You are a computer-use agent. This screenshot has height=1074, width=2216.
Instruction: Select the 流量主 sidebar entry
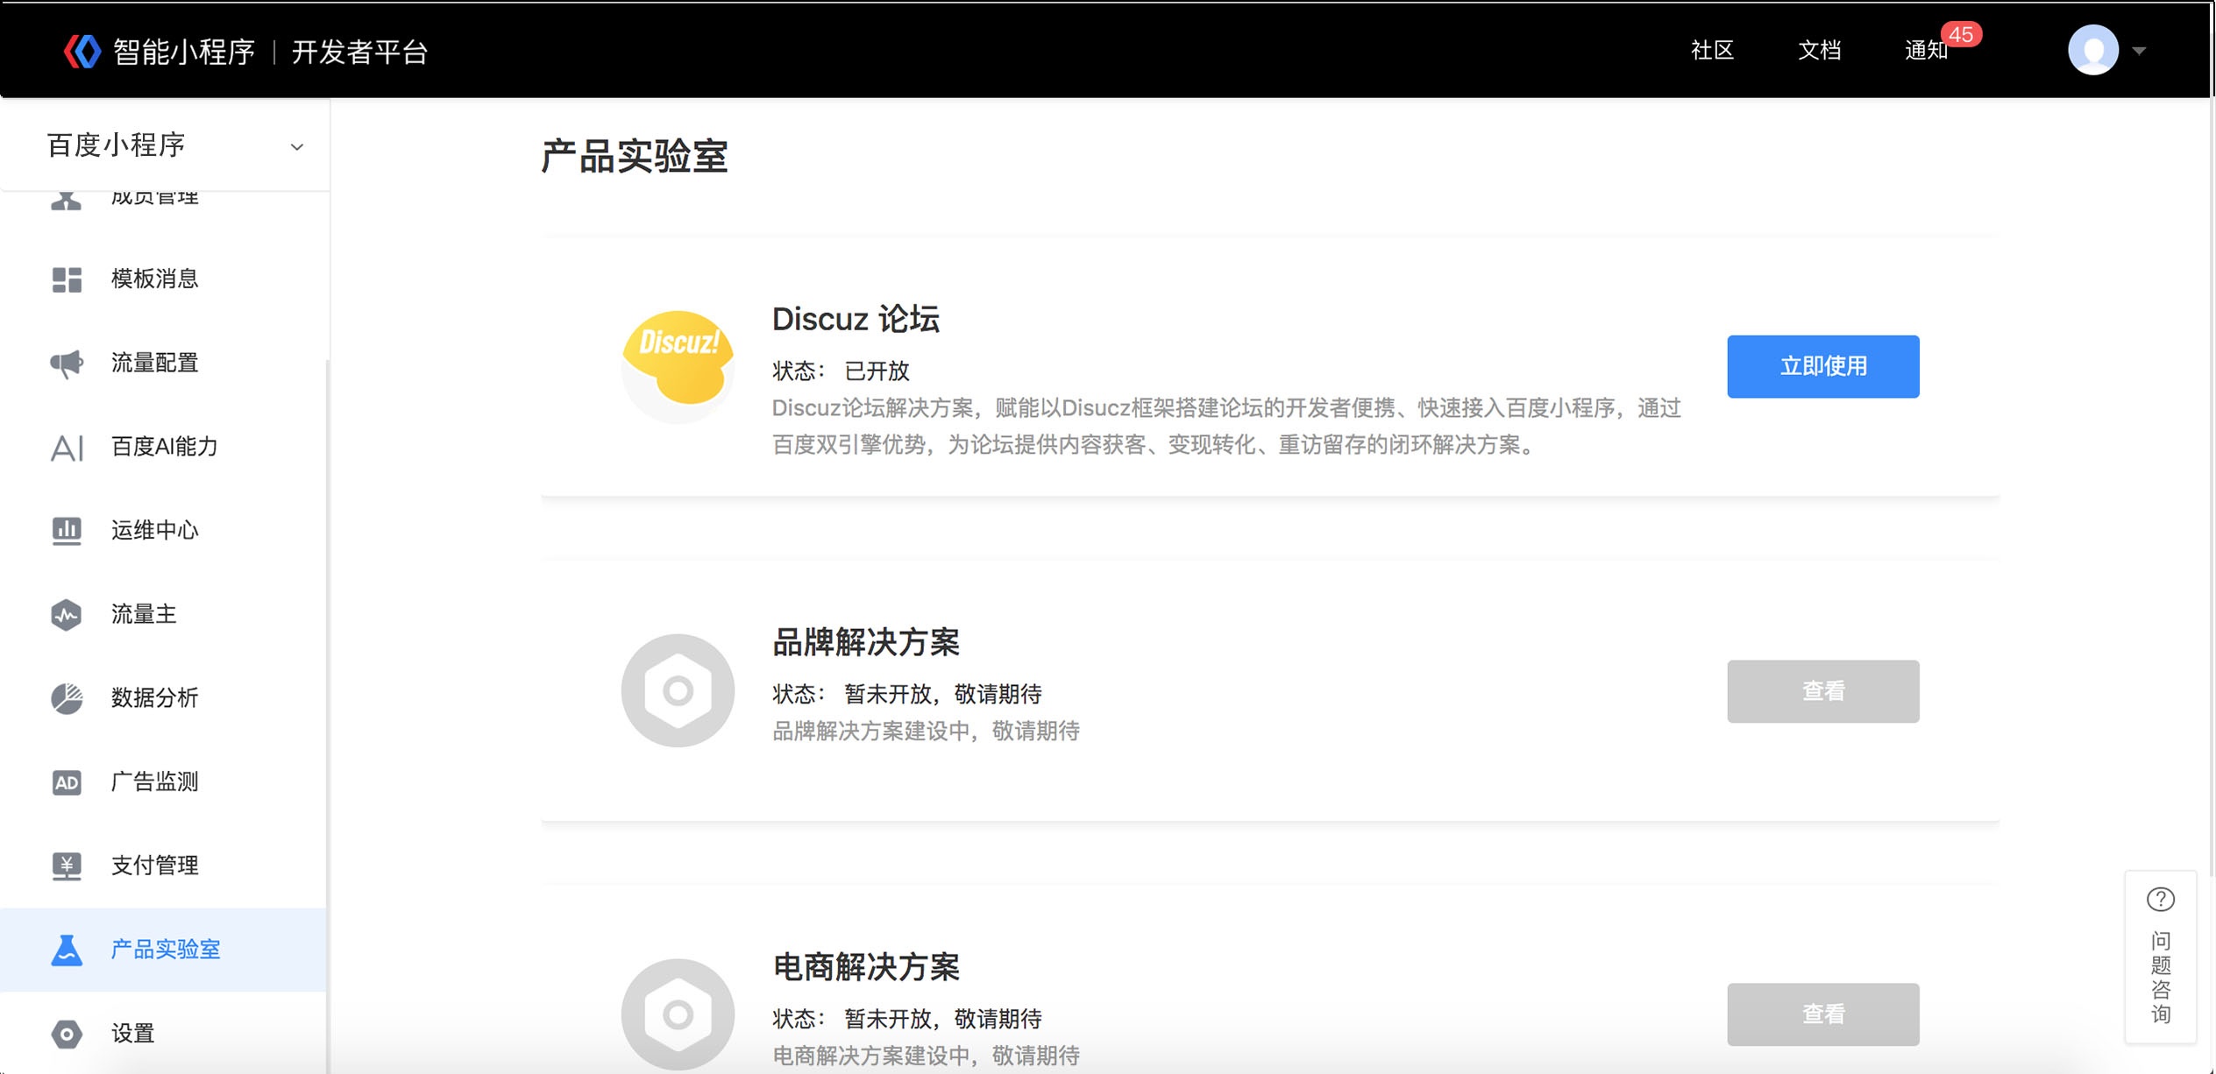click(165, 615)
